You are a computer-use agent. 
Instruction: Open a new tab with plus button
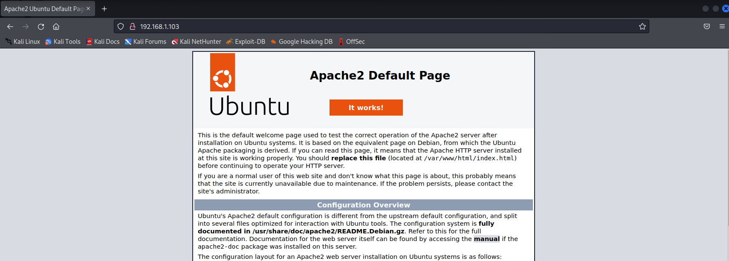click(x=104, y=9)
